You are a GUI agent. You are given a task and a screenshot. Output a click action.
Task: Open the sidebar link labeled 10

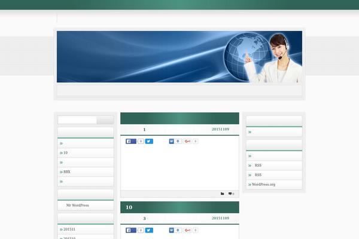tap(65, 153)
